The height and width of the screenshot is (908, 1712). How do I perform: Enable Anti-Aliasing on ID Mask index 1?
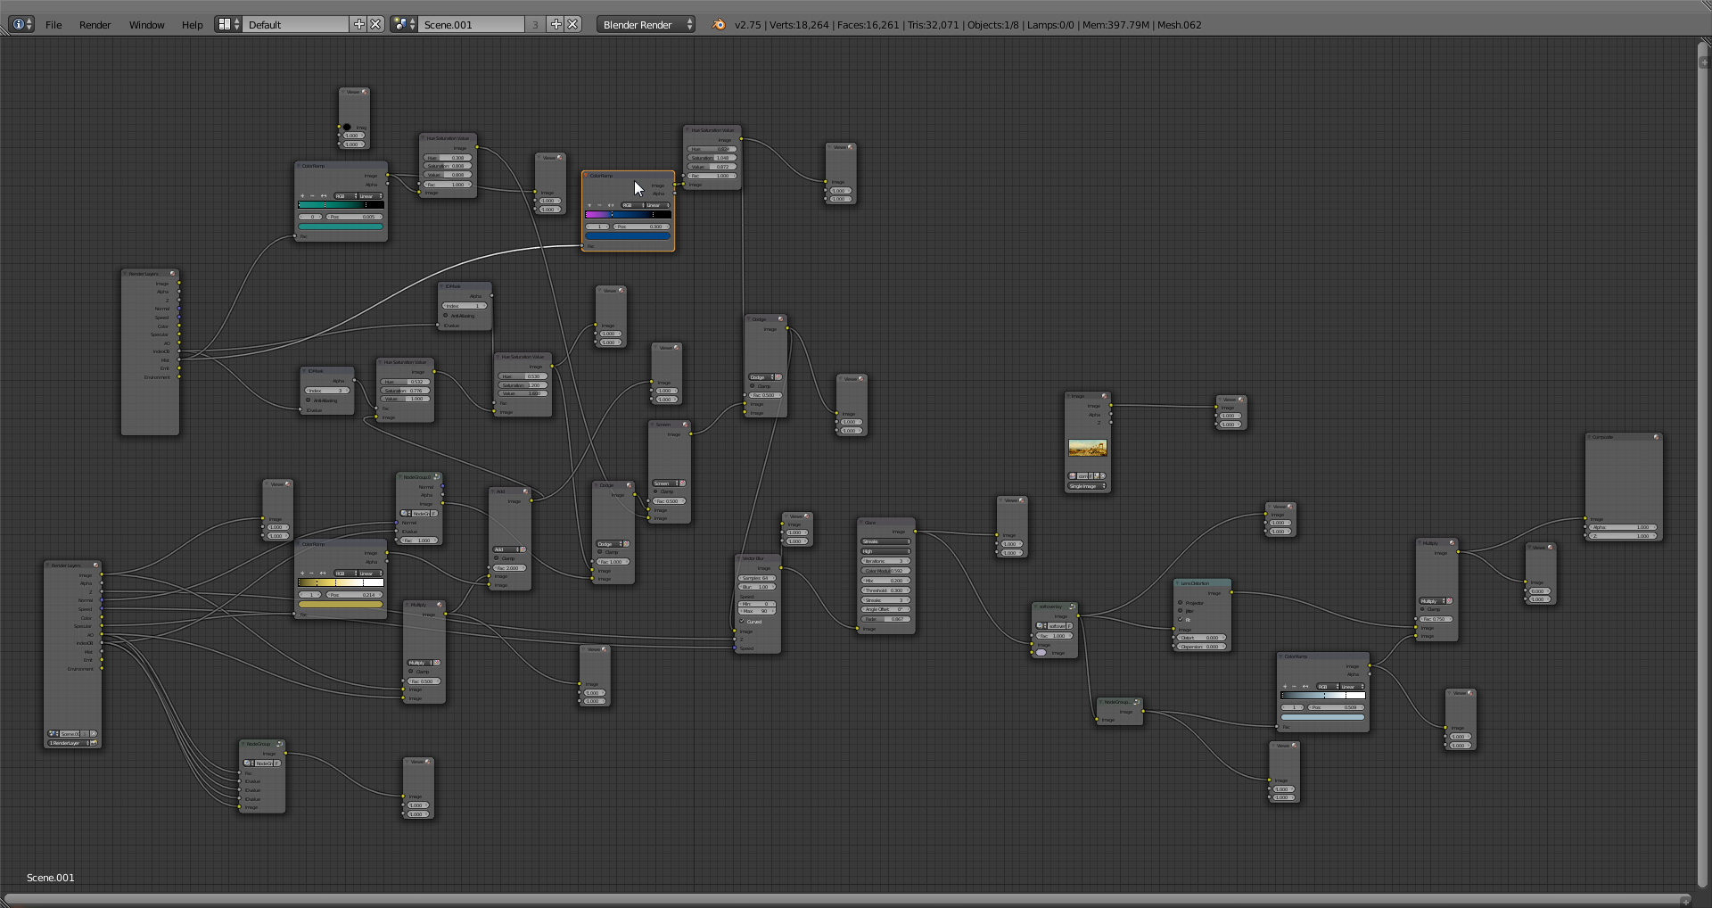446,316
